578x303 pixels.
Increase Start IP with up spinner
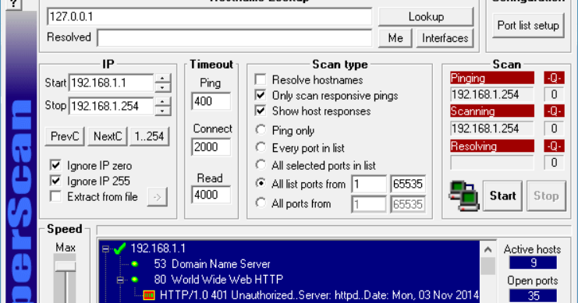(x=162, y=79)
